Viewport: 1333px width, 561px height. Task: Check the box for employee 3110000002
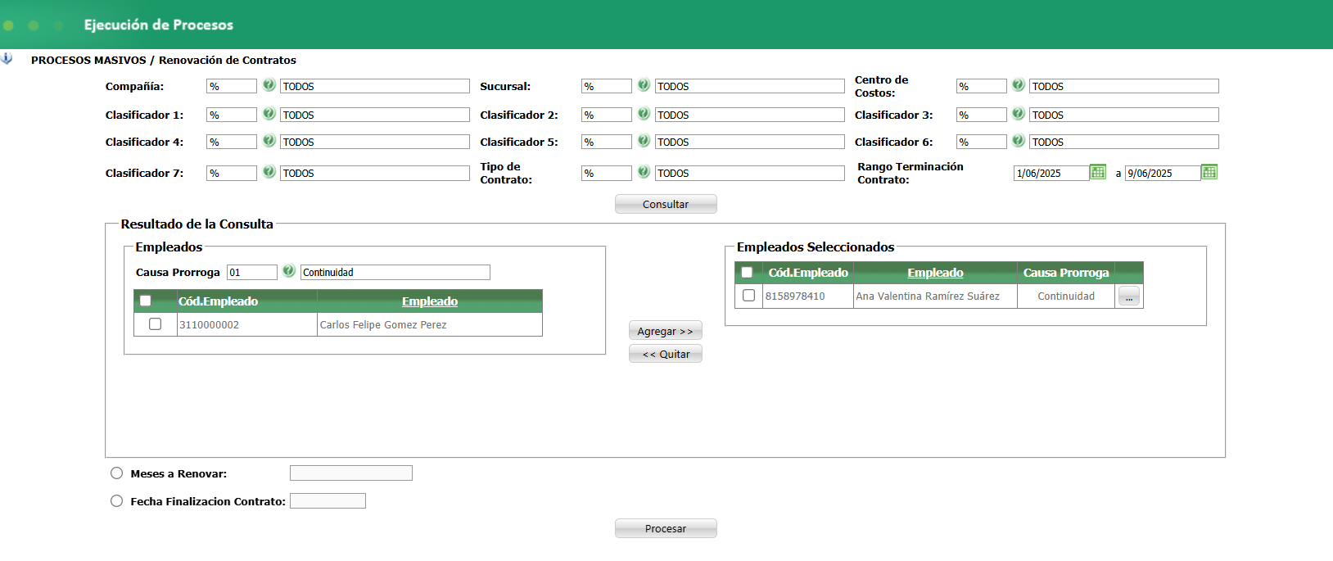coord(155,324)
